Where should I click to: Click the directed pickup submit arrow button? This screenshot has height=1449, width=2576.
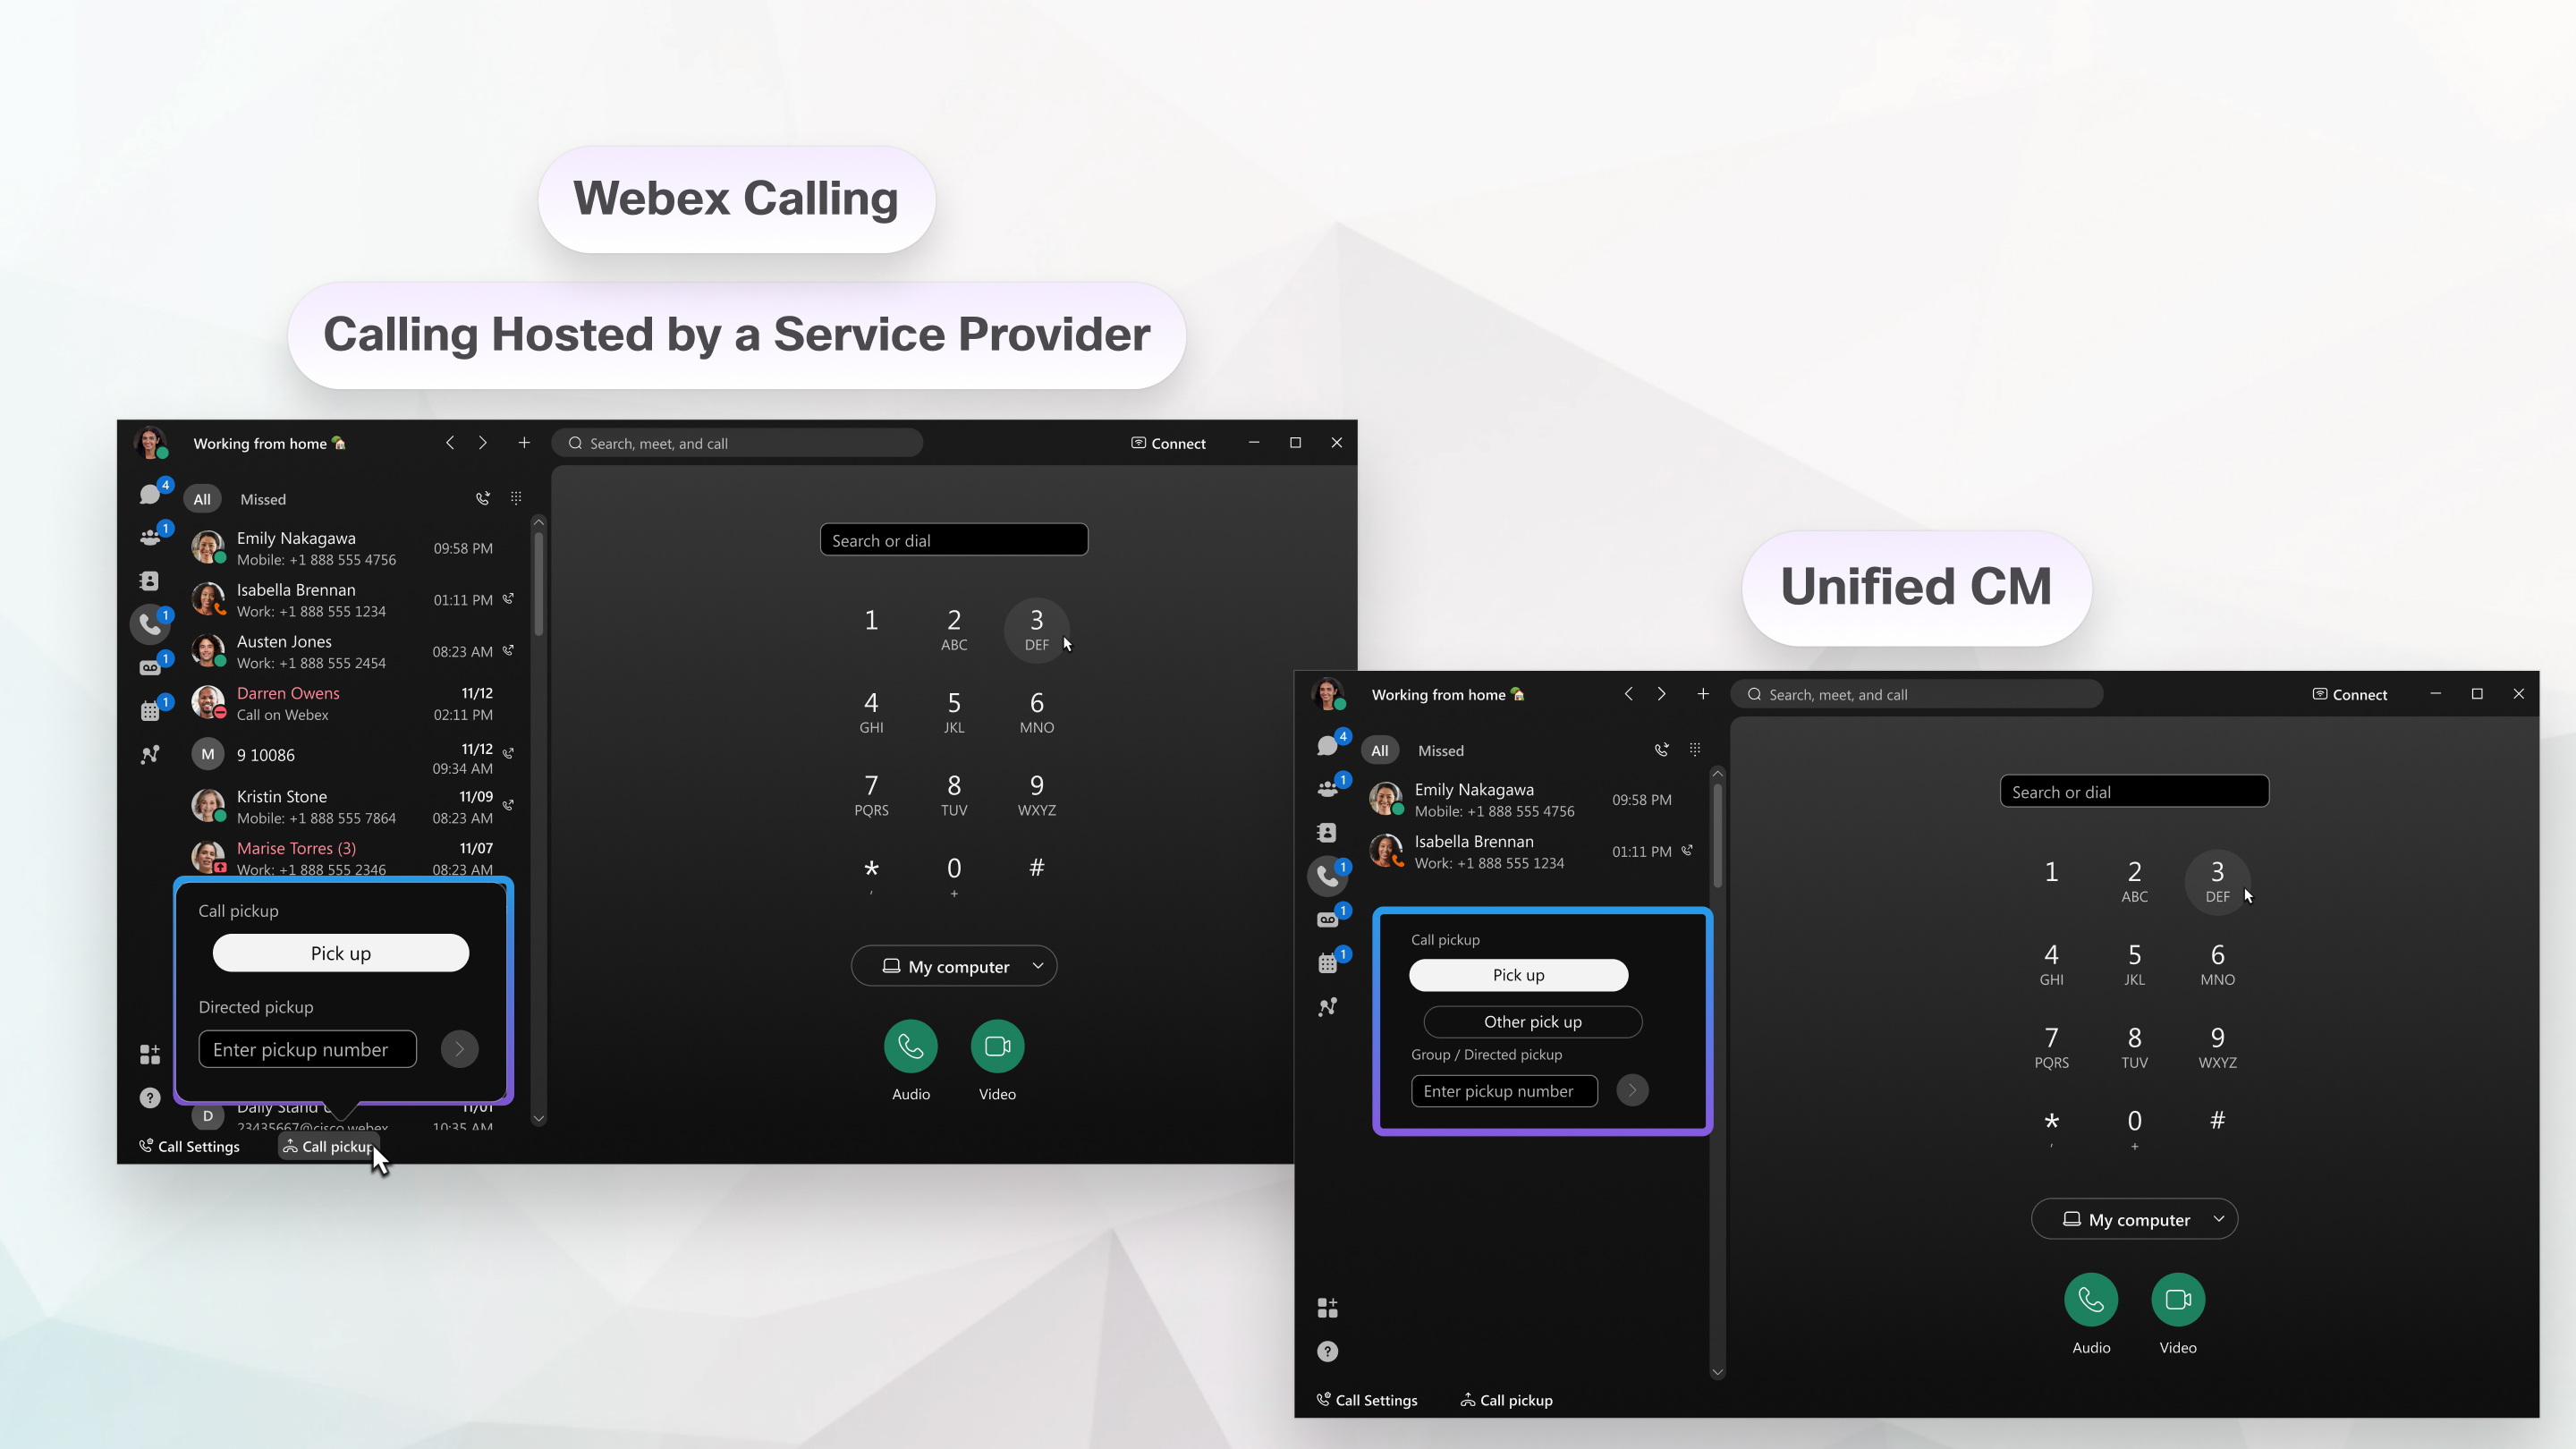click(460, 1049)
